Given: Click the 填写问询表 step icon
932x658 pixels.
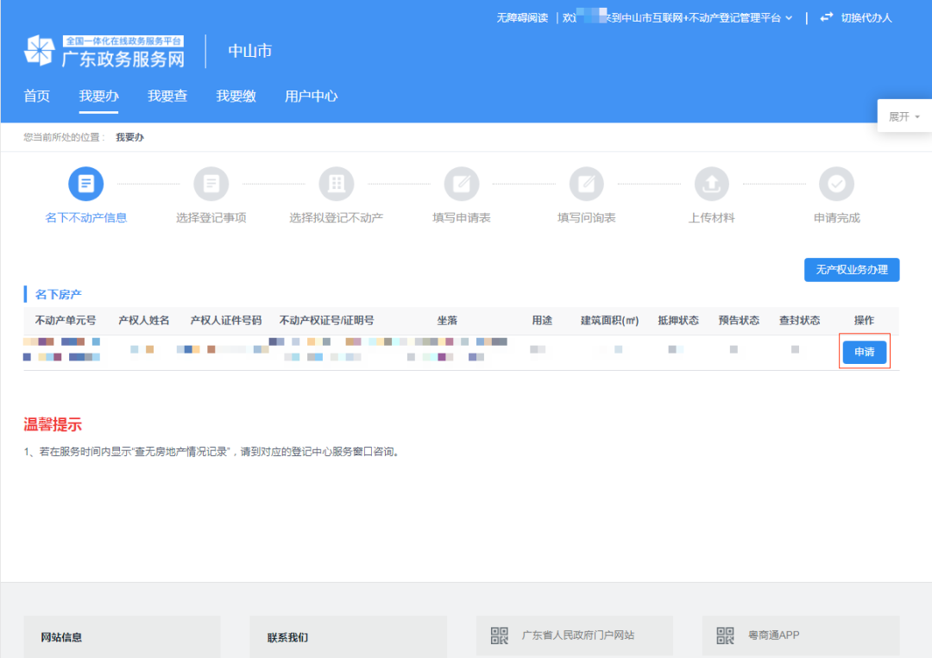Looking at the screenshot, I should click(587, 184).
